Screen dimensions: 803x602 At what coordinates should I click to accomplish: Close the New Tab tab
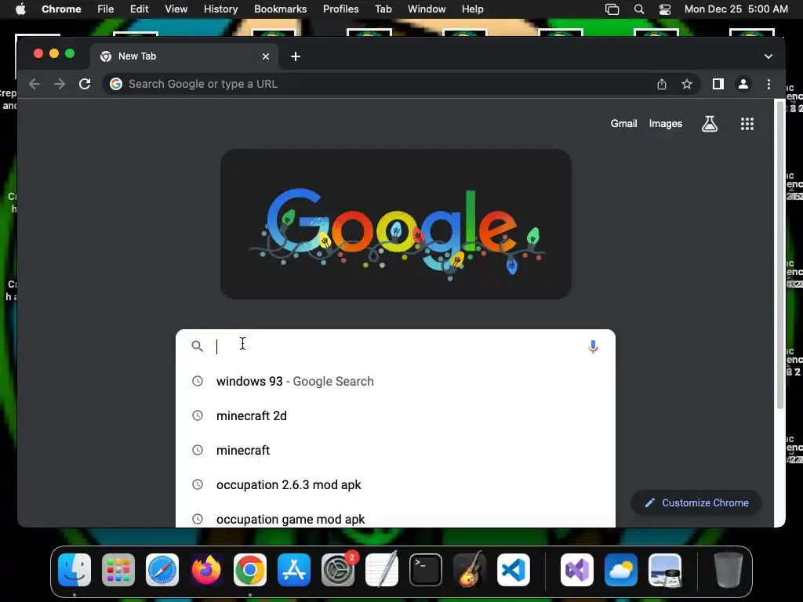[x=266, y=56]
